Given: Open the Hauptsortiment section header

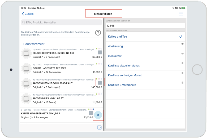Looking at the screenshot, I should tap(34, 44).
